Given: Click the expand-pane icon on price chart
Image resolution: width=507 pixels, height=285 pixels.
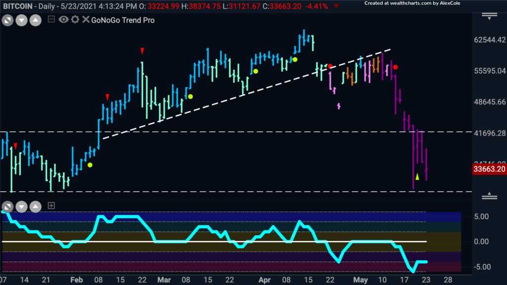Looking at the screenshot, I should click(7, 20).
